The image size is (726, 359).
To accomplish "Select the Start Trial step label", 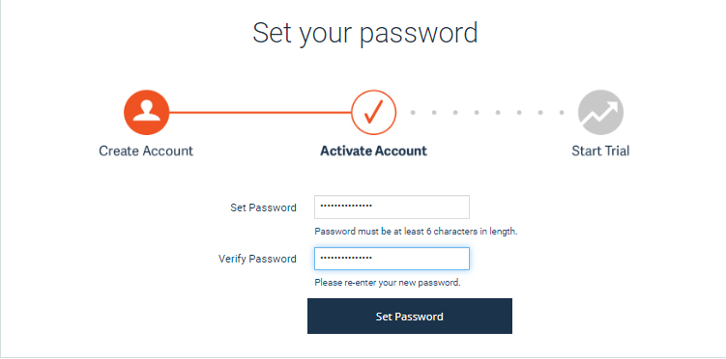I will 600,151.
